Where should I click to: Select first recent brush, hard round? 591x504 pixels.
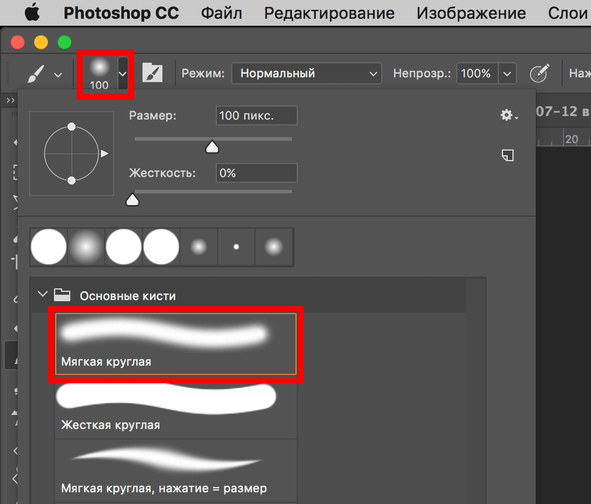(x=49, y=247)
